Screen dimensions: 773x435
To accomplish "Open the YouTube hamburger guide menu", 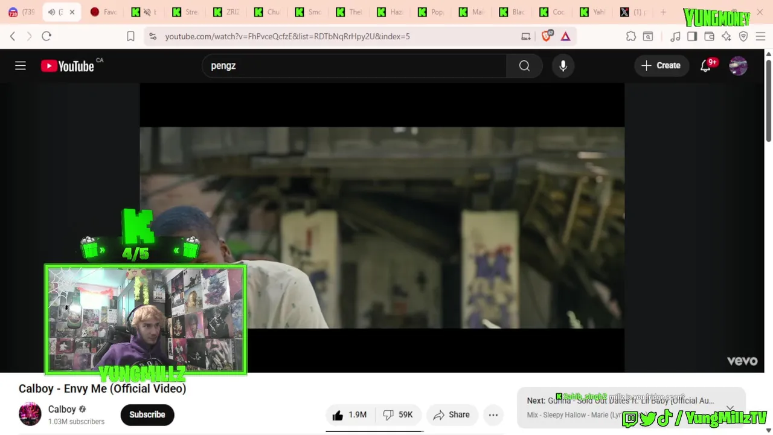I will [21, 65].
